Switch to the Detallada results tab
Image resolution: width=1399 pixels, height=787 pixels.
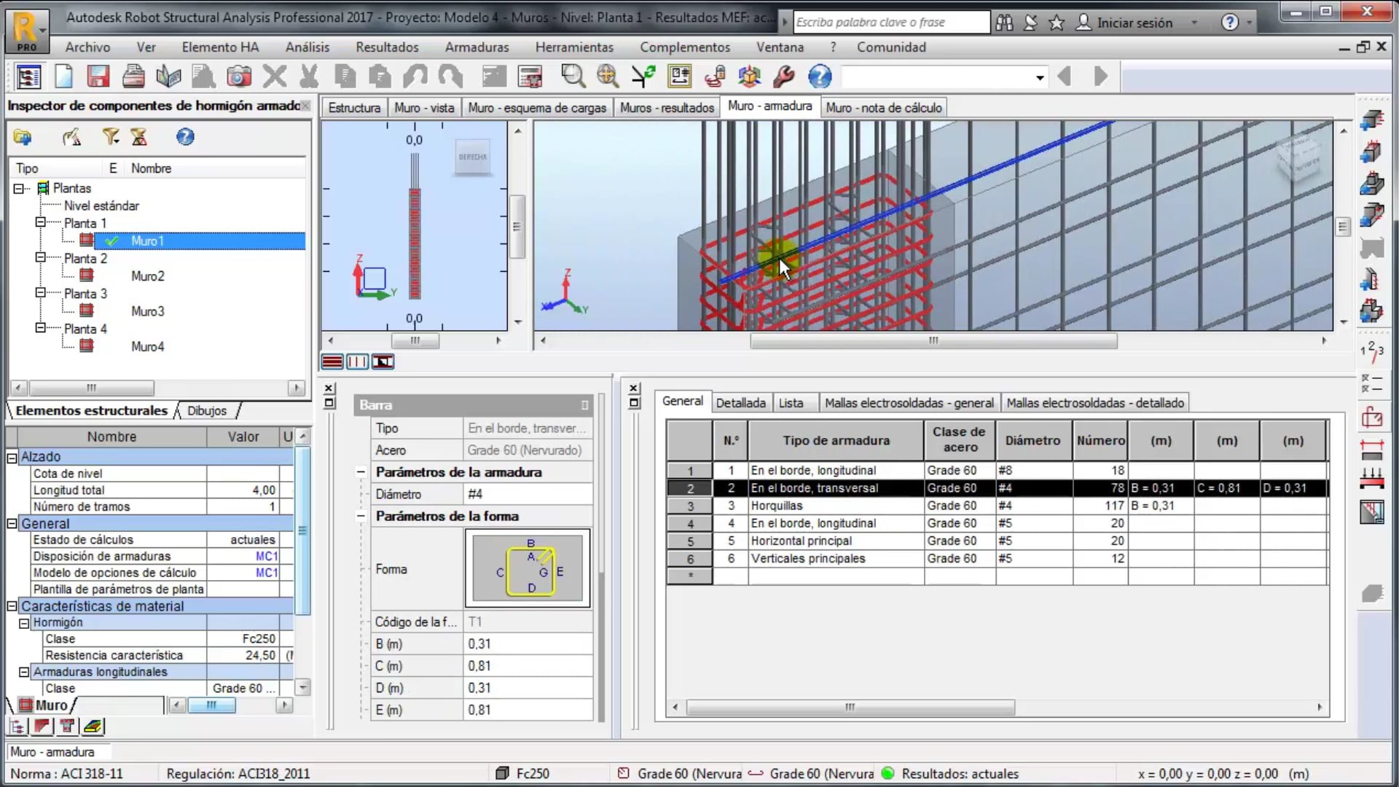(740, 402)
